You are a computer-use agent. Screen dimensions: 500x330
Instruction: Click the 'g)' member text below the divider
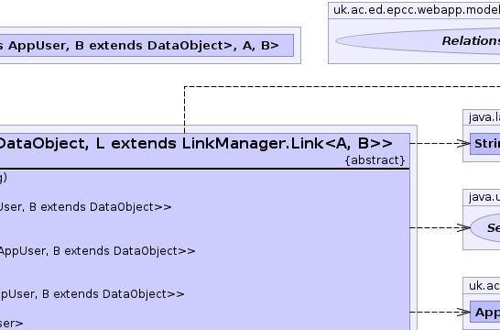tap(4, 178)
